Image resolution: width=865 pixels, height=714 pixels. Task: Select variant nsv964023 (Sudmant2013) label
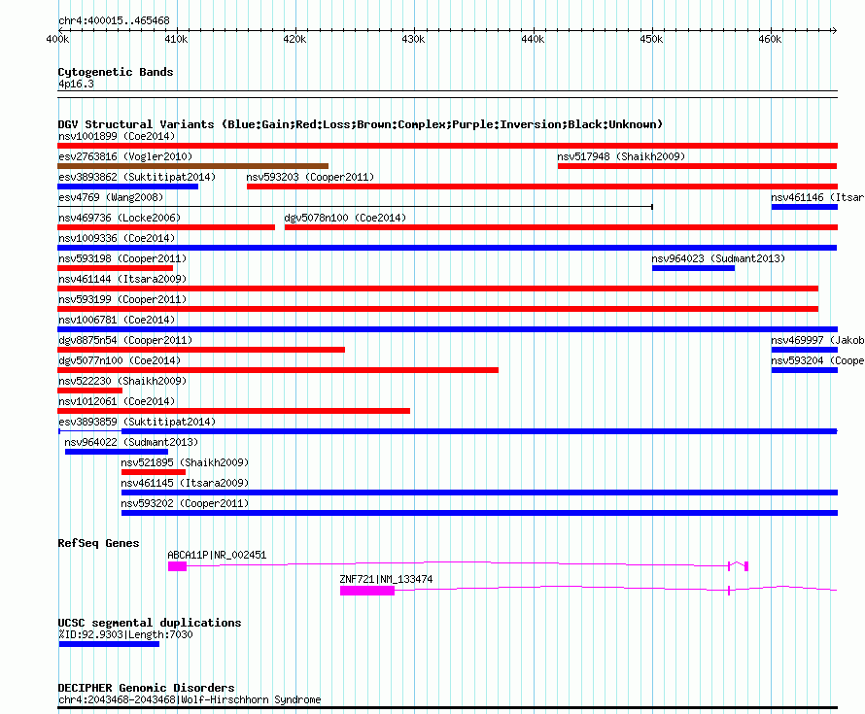pos(718,258)
